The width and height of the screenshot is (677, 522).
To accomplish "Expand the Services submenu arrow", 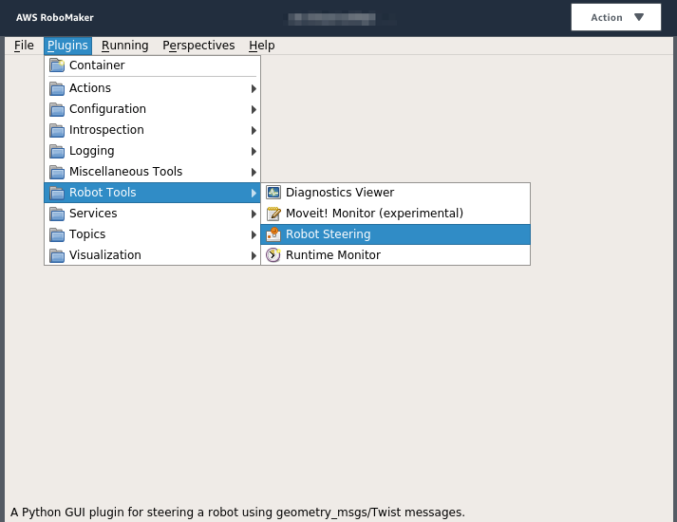I will [254, 214].
